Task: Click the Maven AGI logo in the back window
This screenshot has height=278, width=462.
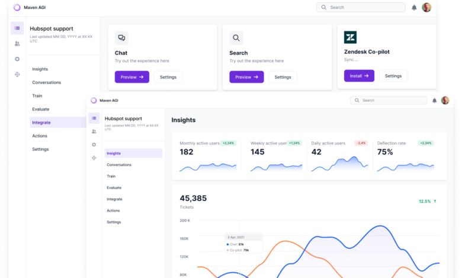Action: (x=17, y=7)
